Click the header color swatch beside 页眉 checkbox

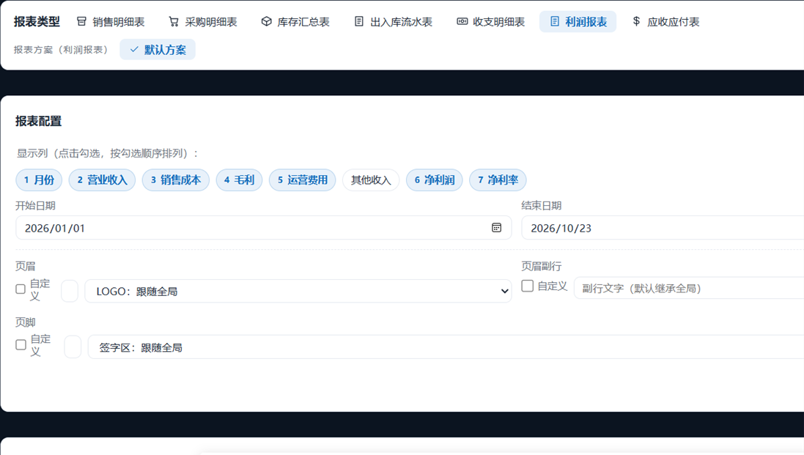click(69, 291)
